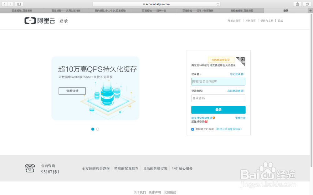Click 友情链接 footer link

170,193
